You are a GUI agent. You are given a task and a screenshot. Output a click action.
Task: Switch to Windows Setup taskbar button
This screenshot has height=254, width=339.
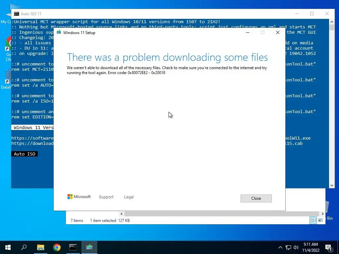tap(89, 247)
